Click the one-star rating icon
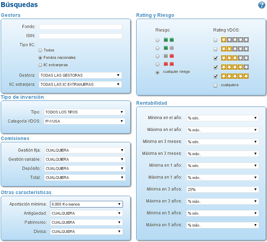This screenshot has width=267, height=242. tap(235, 40)
